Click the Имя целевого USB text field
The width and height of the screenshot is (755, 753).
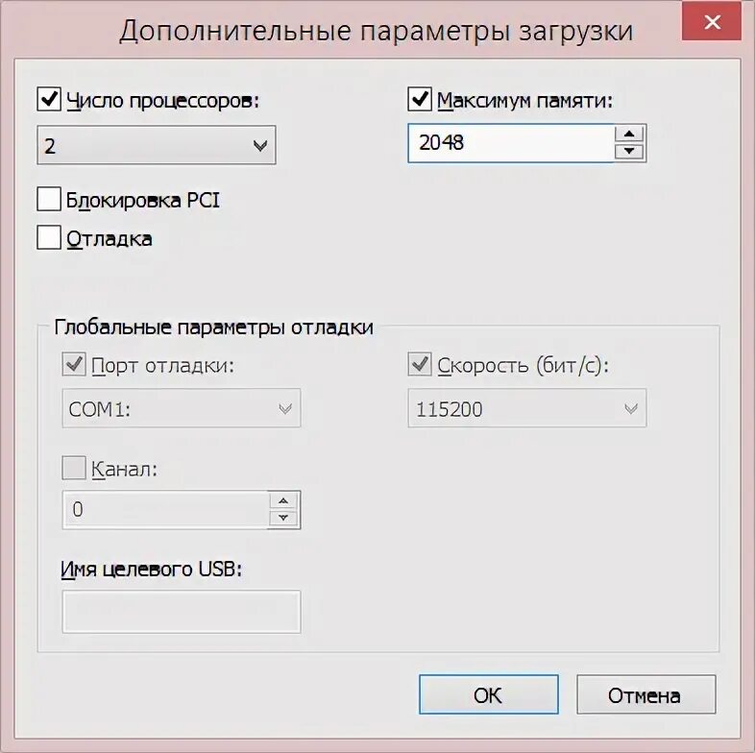pos(182,612)
